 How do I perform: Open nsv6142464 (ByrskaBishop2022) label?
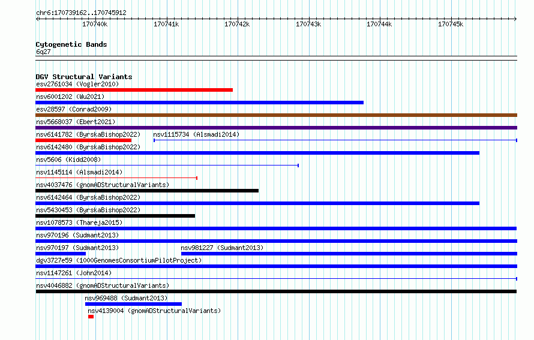pos(88,197)
